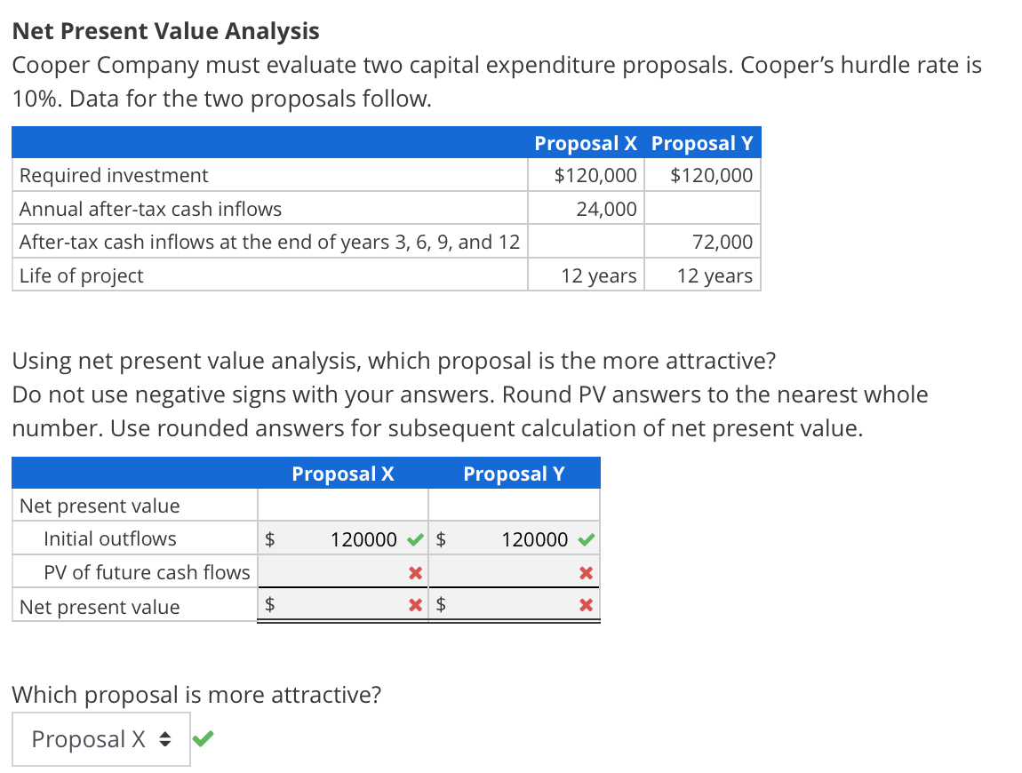Select the Proposal Y column header
This screenshot has height=773, width=1022.
click(x=514, y=474)
